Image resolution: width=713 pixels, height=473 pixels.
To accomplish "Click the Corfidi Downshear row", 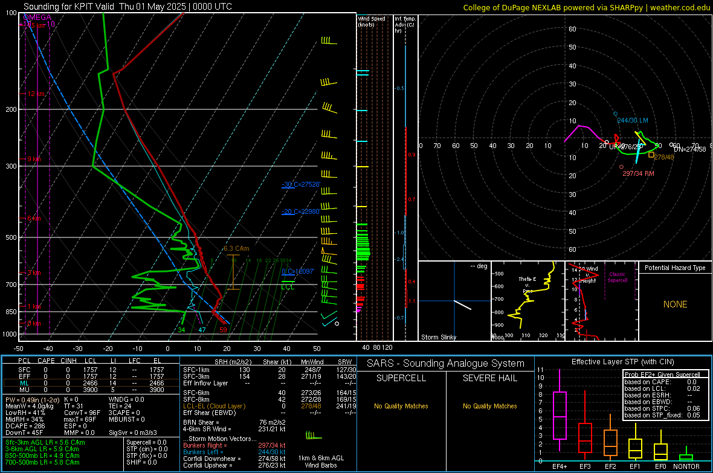I will (234, 459).
